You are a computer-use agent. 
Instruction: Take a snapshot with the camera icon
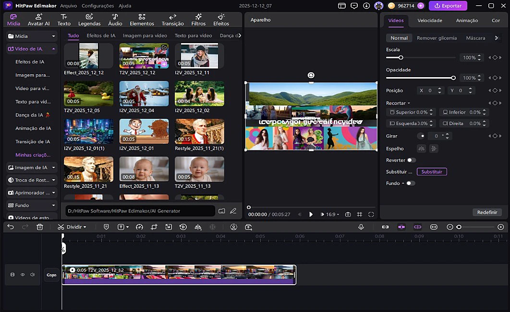click(x=348, y=214)
